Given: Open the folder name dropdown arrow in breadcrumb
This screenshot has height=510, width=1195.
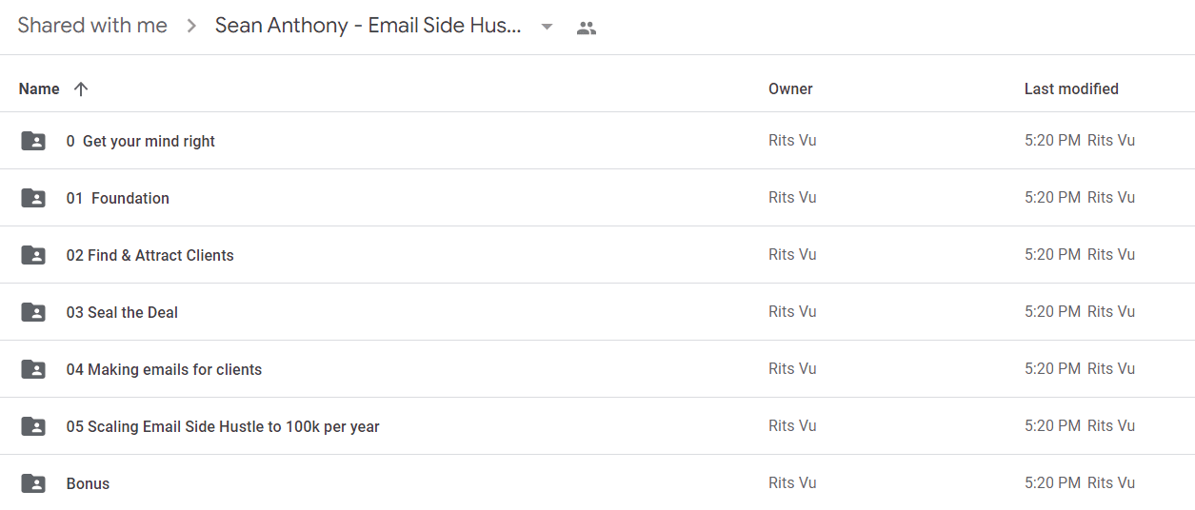Looking at the screenshot, I should tap(547, 27).
